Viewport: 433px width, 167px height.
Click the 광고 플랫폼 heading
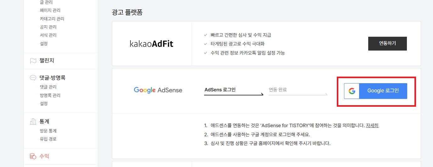tap(128, 13)
